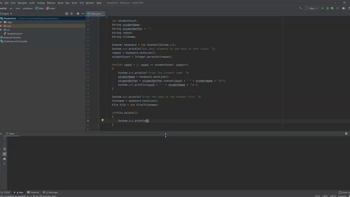Click Run with Coverage icon

click(332, 8)
